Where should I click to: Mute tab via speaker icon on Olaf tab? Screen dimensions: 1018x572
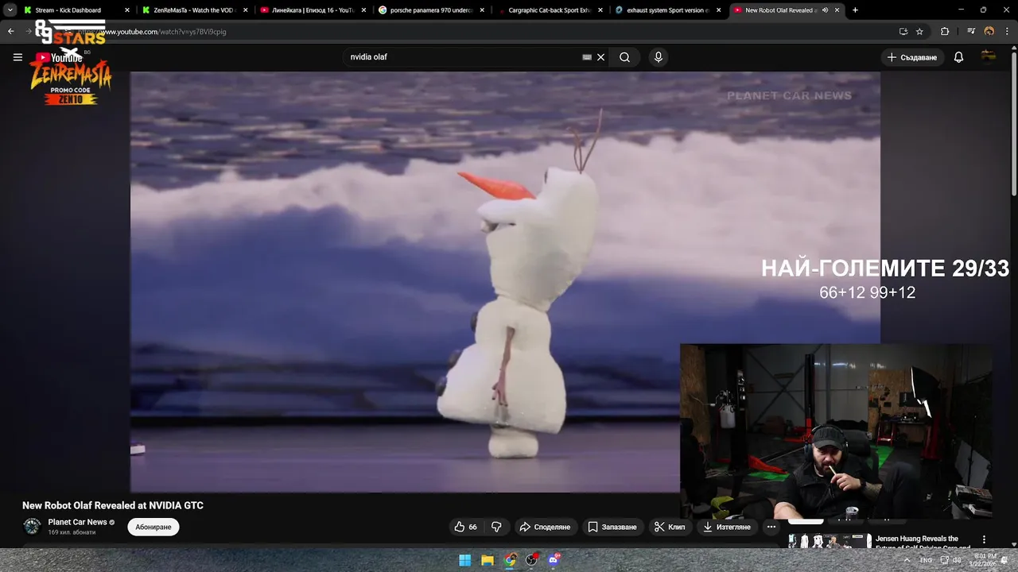tap(825, 10)
